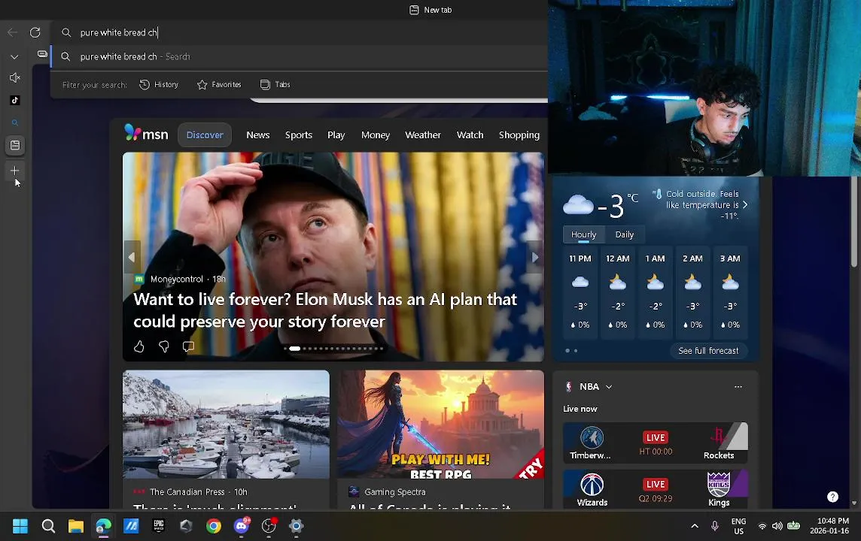Switch weather to Daily view
Screen dimensions: 861x541
tap(625, 234)
